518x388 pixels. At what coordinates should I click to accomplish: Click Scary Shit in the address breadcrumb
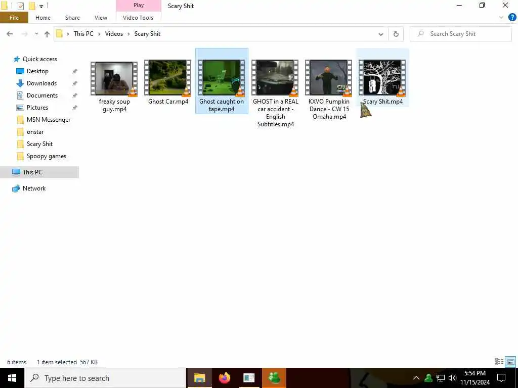(147, 34)
